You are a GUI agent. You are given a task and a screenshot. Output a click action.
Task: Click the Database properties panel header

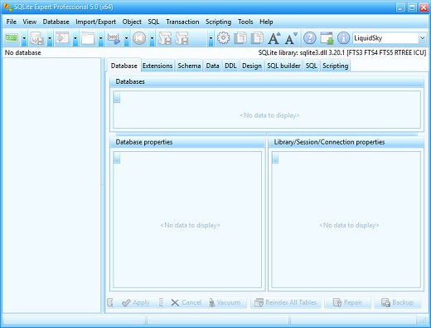pos(187,142)
